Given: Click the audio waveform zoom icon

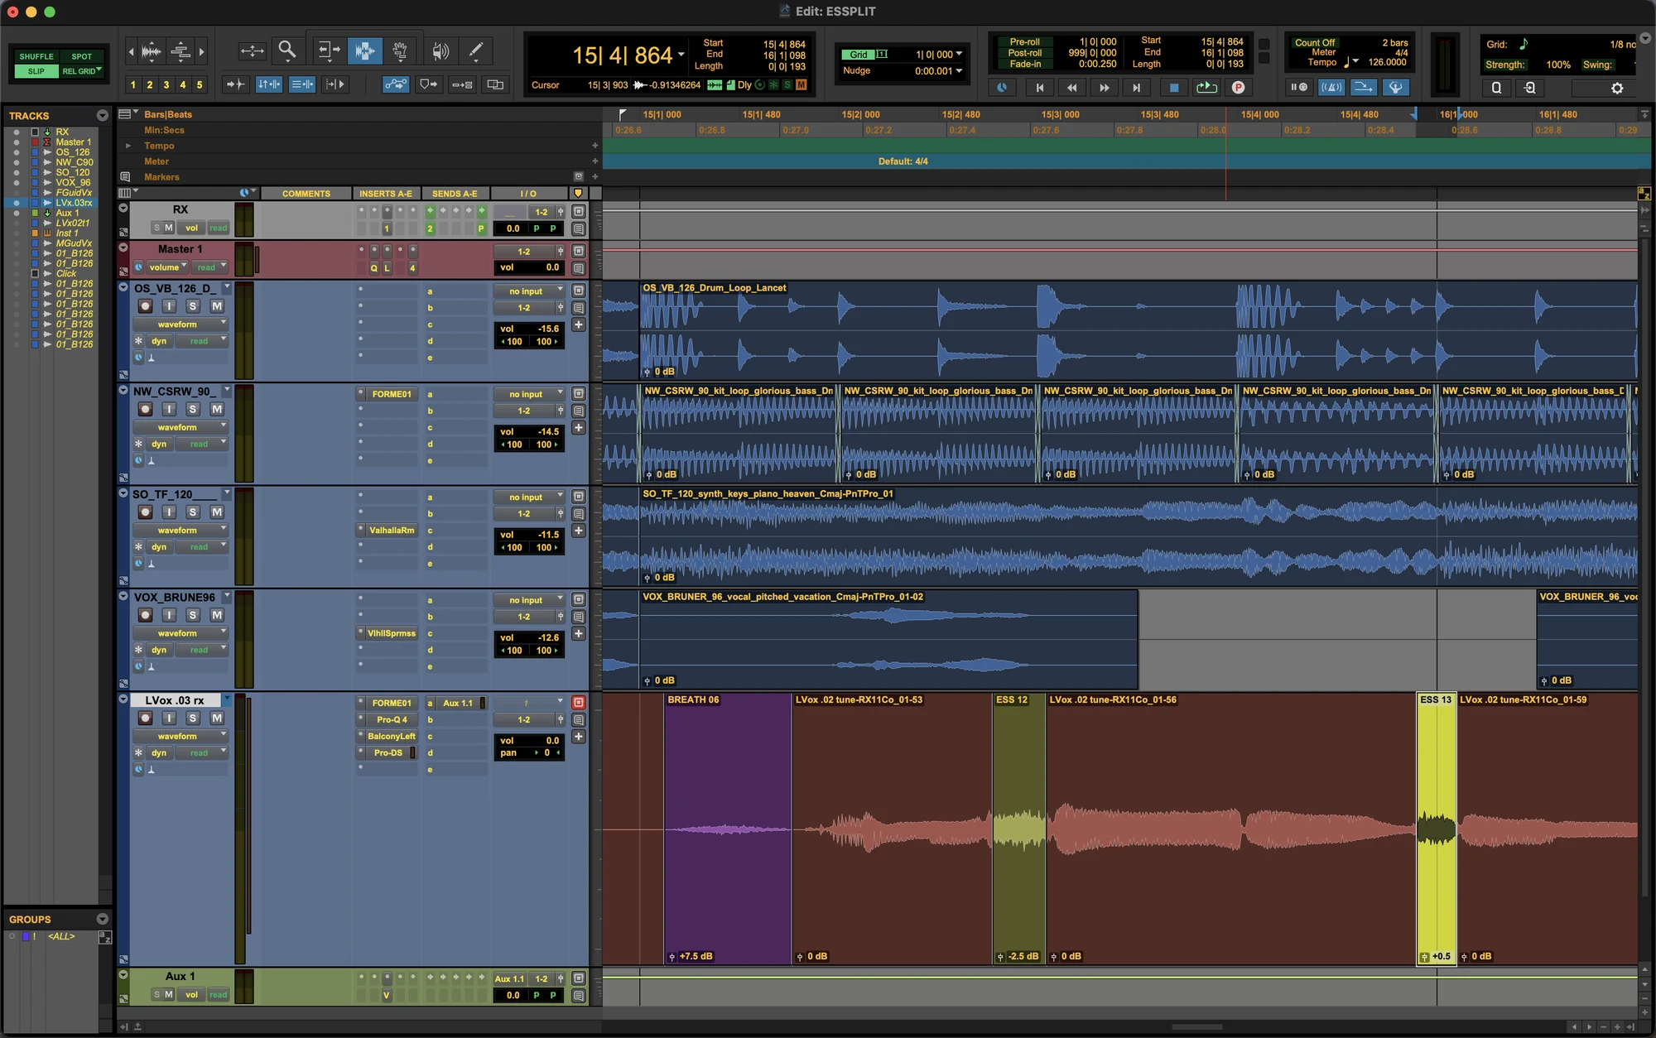Looking at the screenshot, I should click(x=152, y=51).
